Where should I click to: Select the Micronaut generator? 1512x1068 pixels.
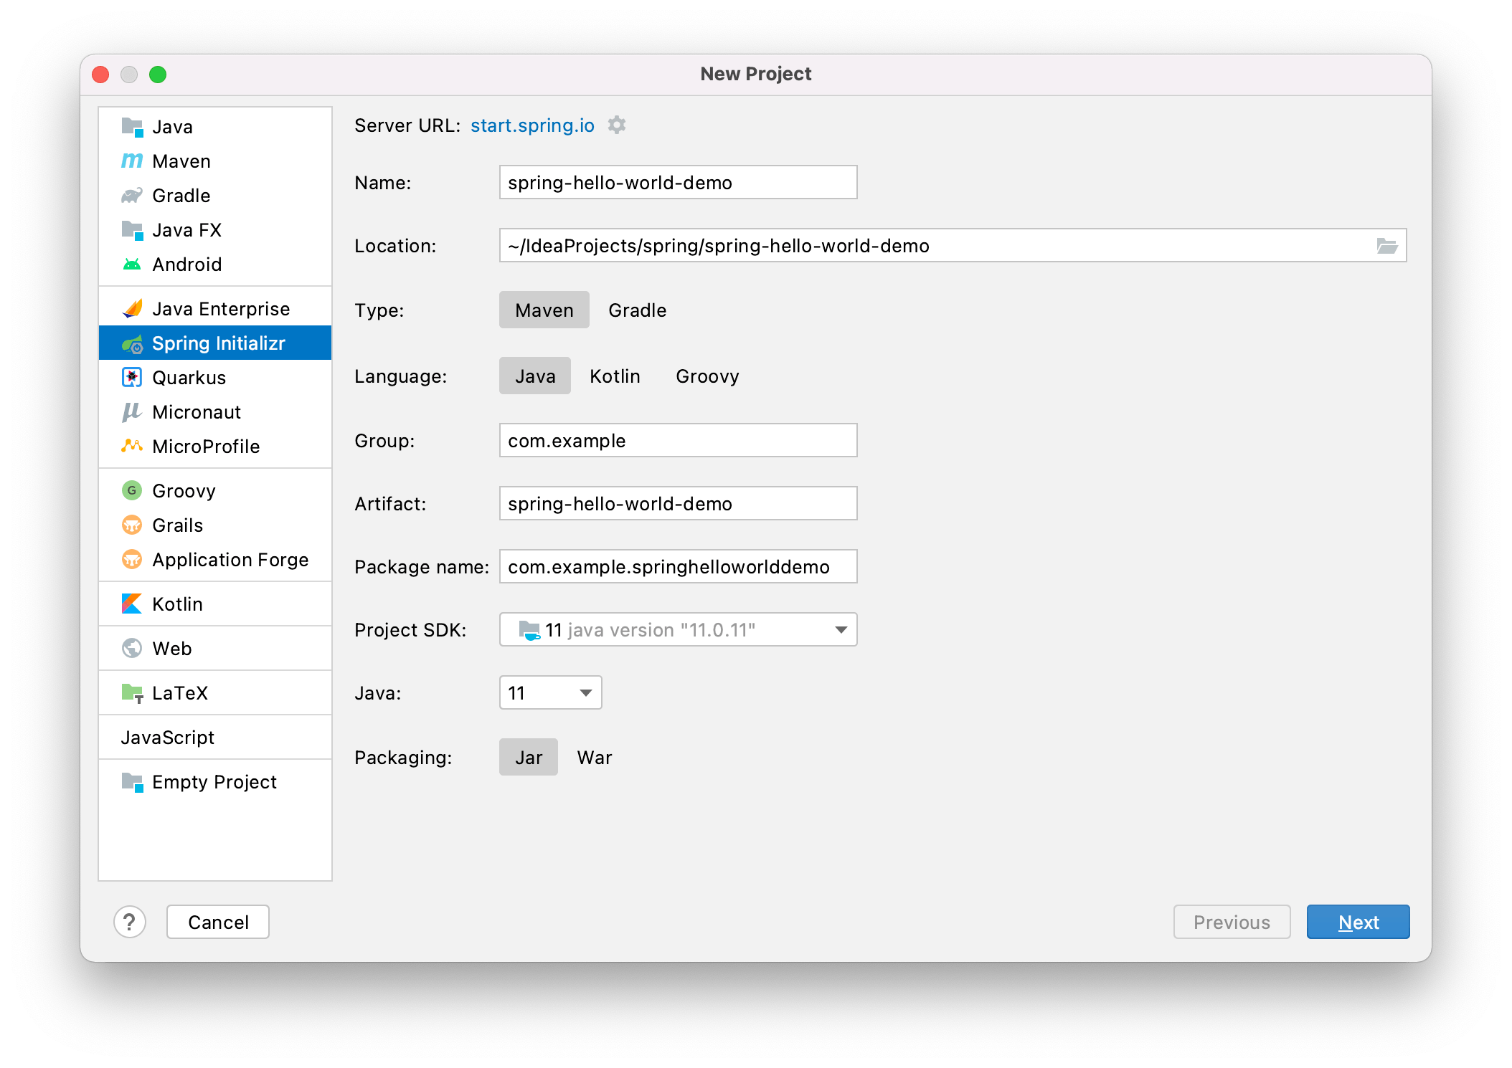[196, 412]
